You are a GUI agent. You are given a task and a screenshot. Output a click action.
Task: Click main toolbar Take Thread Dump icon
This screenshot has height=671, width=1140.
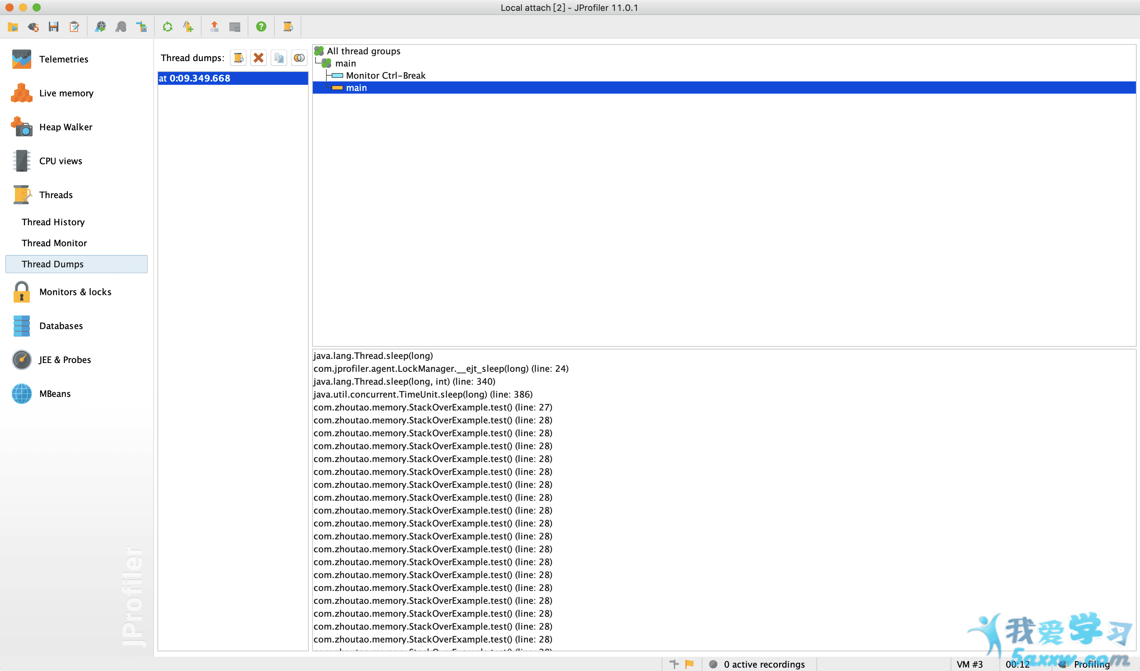[288, 27]
